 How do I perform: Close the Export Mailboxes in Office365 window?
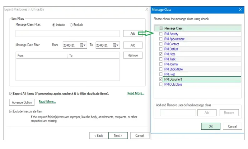147,9
